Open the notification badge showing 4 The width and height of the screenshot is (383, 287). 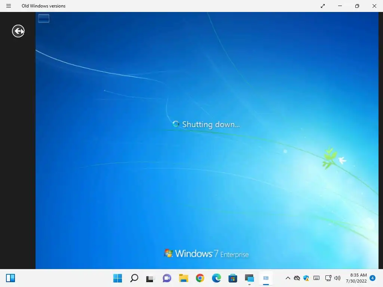[x=373, y=278]
